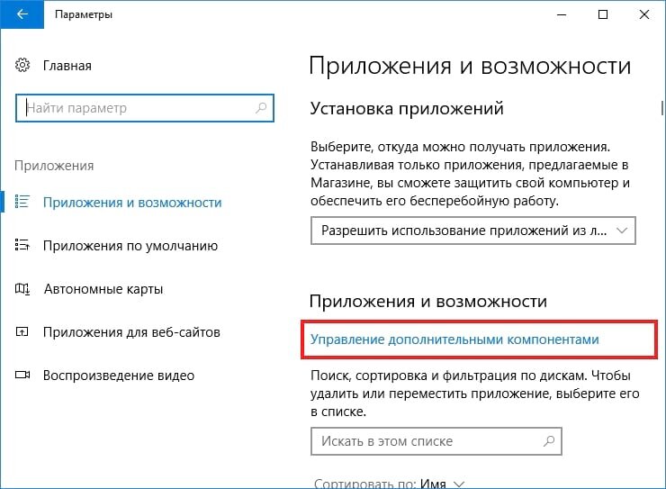Image resolution: width=666 pixels, height=489 pixels.
Task: Open the Главная home label
Action: click(67, 66)
